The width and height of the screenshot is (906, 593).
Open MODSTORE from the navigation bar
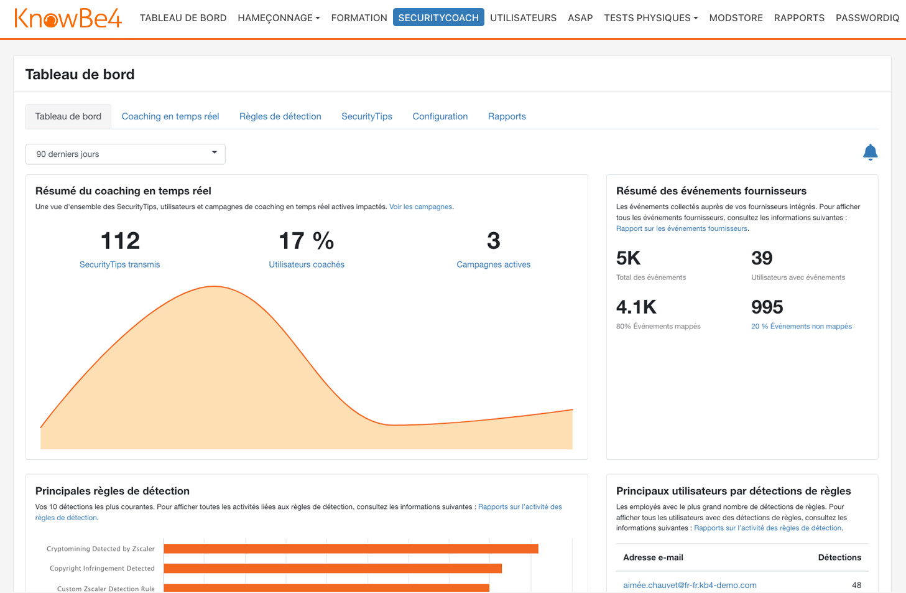736,18
